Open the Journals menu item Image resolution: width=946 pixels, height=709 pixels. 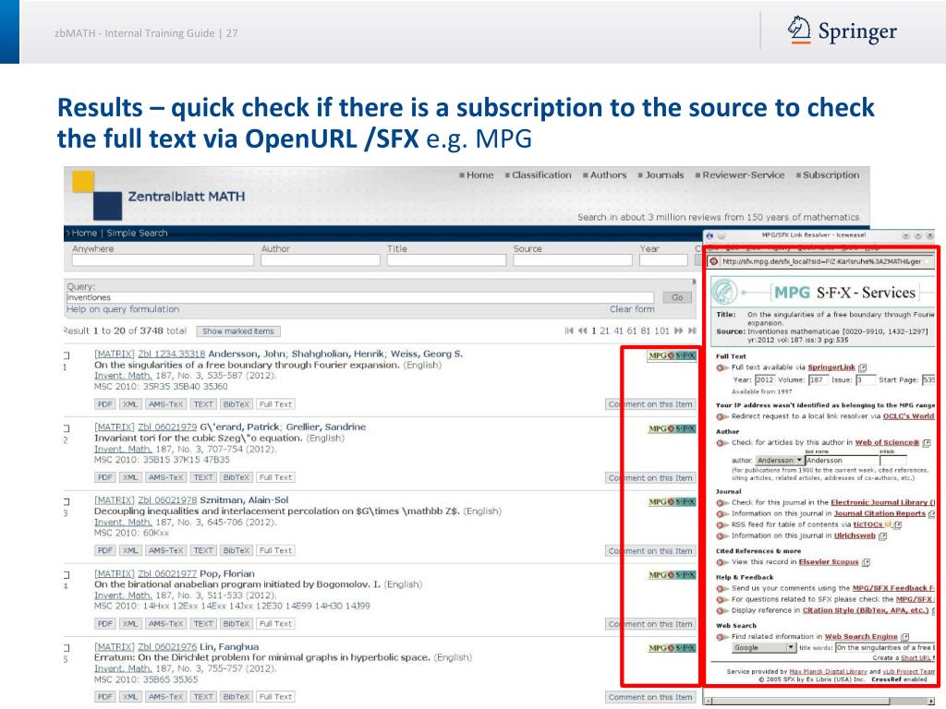pyautogui.click(x=665, y=175)
